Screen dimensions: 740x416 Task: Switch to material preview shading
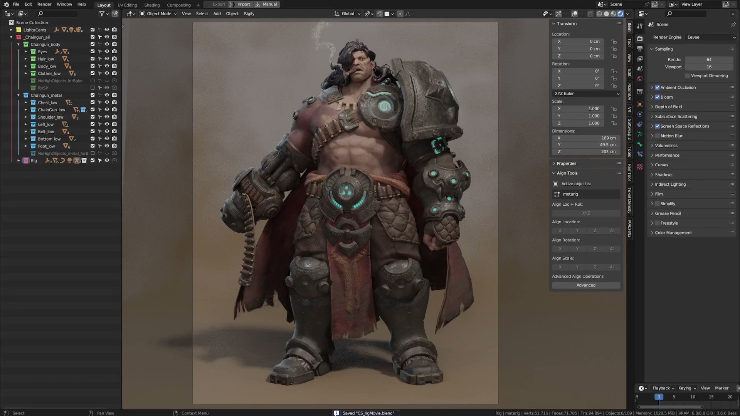point(613,13)
